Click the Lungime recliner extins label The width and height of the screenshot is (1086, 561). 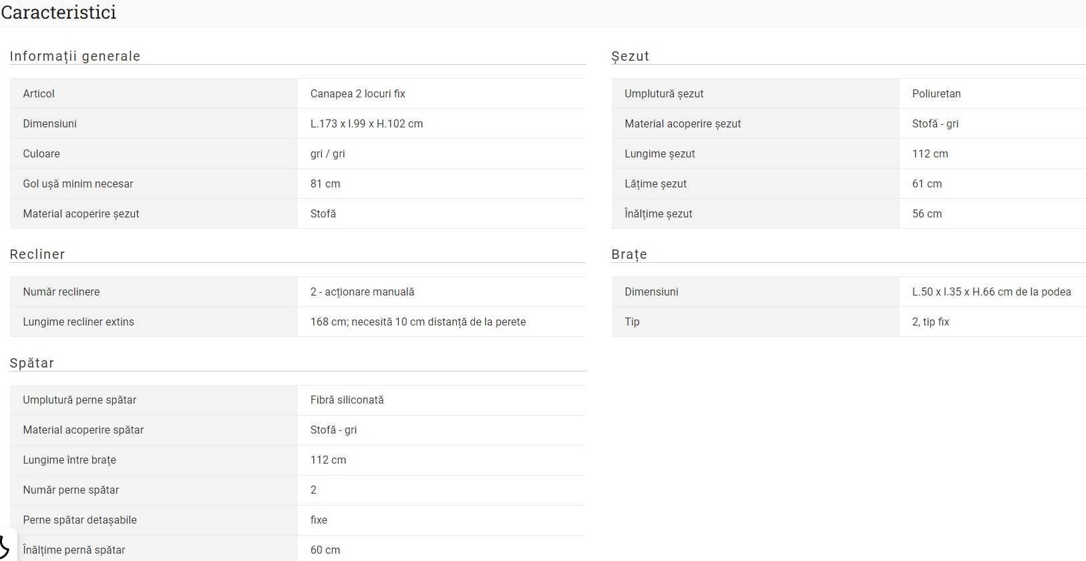click(x=78, y=322)
